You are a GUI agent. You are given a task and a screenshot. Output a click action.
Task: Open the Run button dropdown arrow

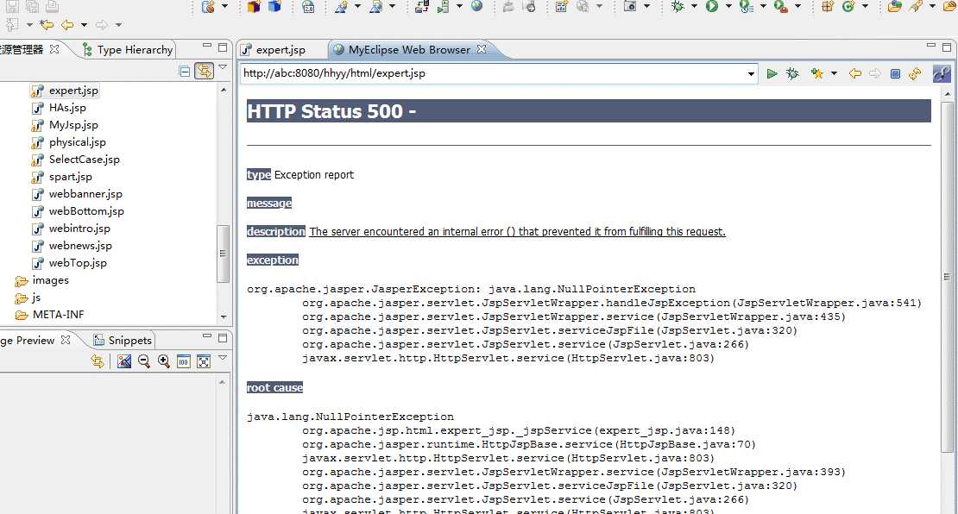728,7
